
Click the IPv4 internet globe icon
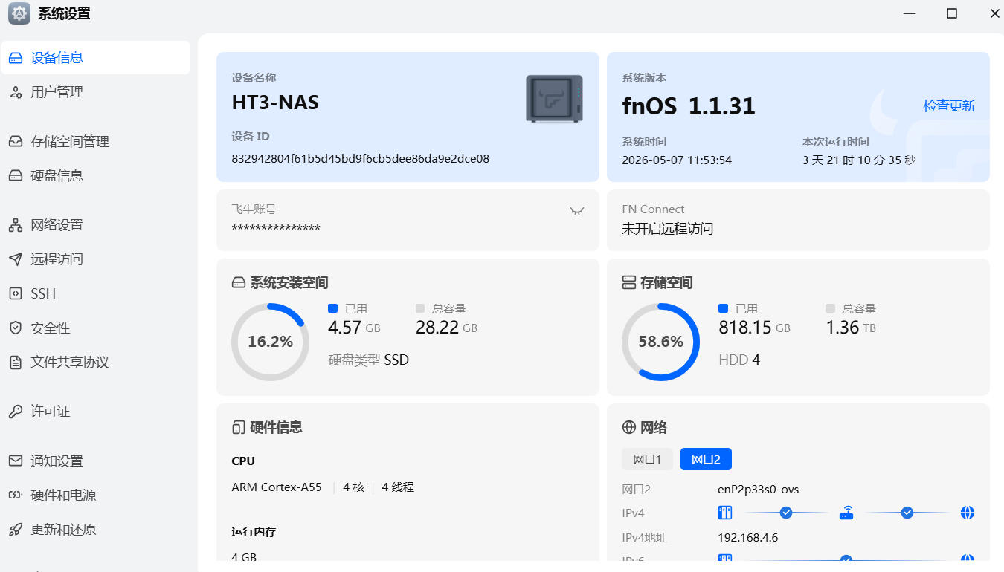[968, 513]
